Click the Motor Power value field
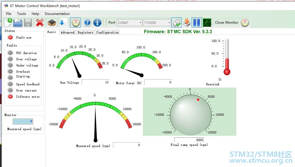 tap(158, 83)
